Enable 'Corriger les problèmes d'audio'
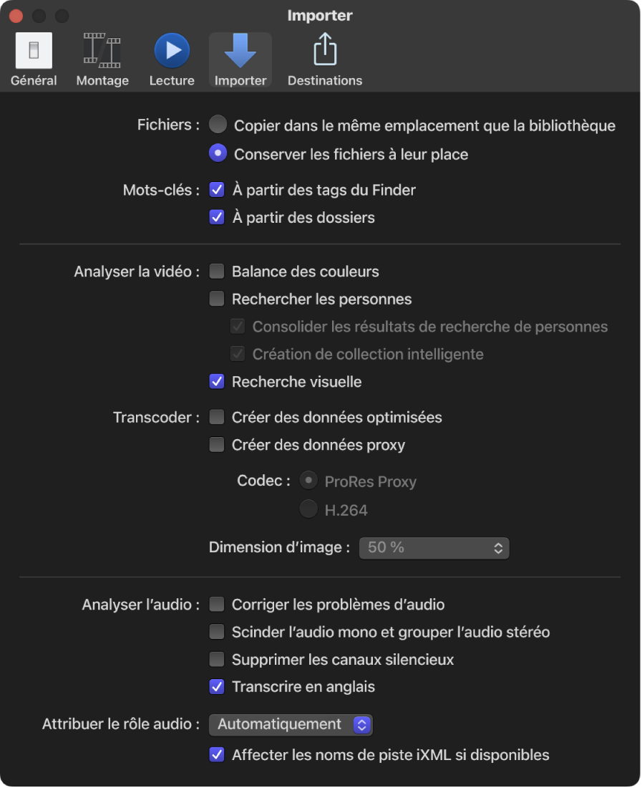Viewport: 642px width, 788px height. tap(216, 604)
